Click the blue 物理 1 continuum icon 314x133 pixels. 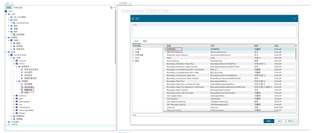point(11,40)
